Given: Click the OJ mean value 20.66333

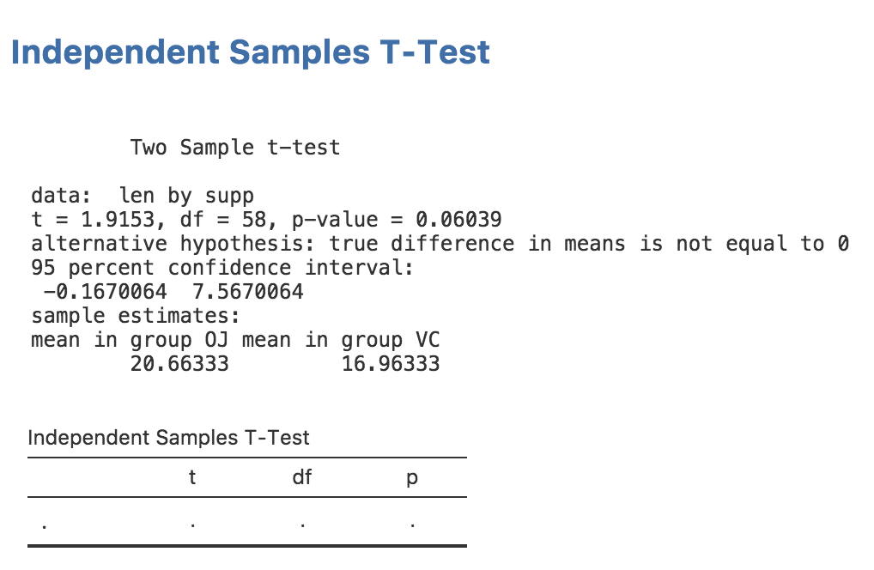Looking at the screenshot, I should [179, 364].
